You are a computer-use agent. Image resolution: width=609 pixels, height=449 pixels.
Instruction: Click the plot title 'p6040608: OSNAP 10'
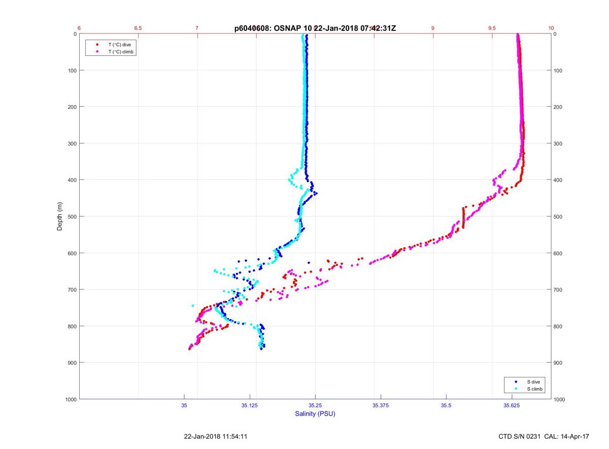coord(273,28)
